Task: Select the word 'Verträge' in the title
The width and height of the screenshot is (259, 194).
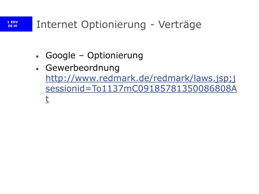Action: coord(180,25)
